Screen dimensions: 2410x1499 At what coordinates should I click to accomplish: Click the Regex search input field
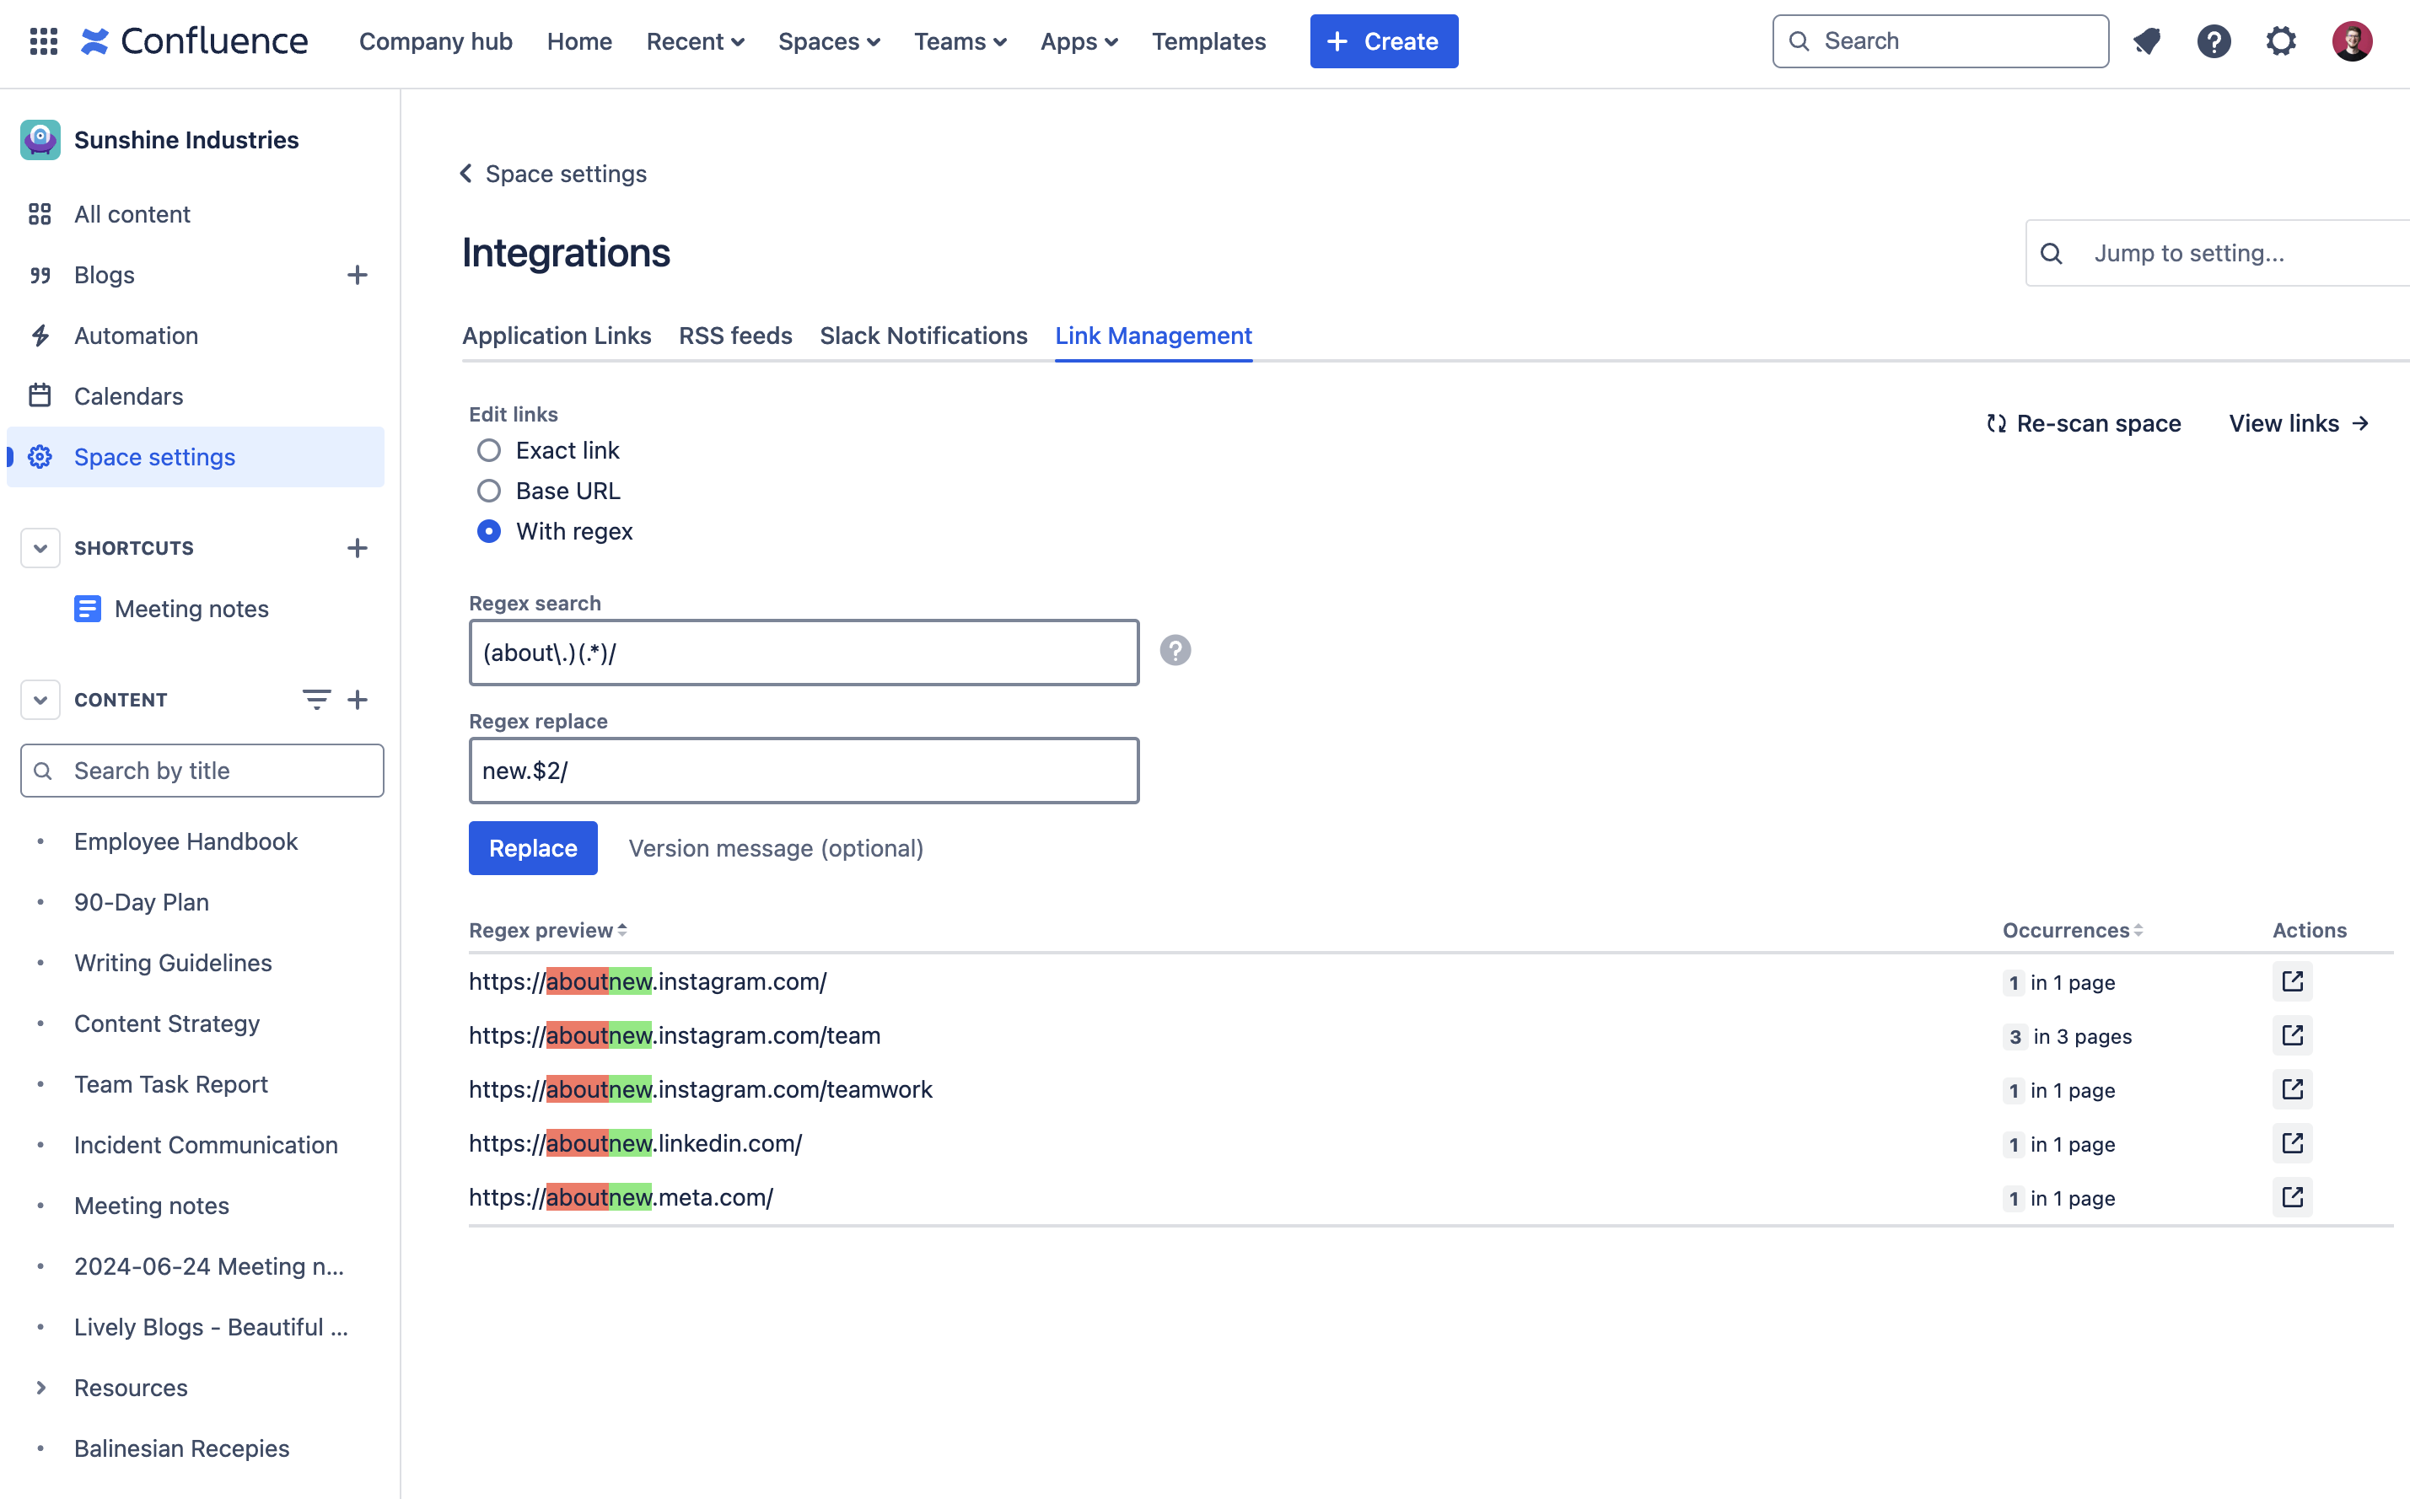point(804,651)
